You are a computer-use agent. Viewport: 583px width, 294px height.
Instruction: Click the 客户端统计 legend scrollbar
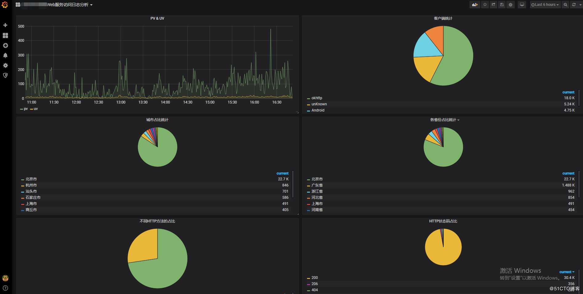pyautogui.click(x=579, y=98)
